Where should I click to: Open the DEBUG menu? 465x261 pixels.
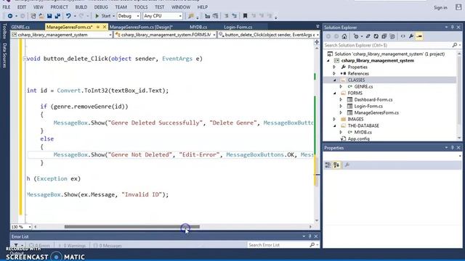(101, 7)
